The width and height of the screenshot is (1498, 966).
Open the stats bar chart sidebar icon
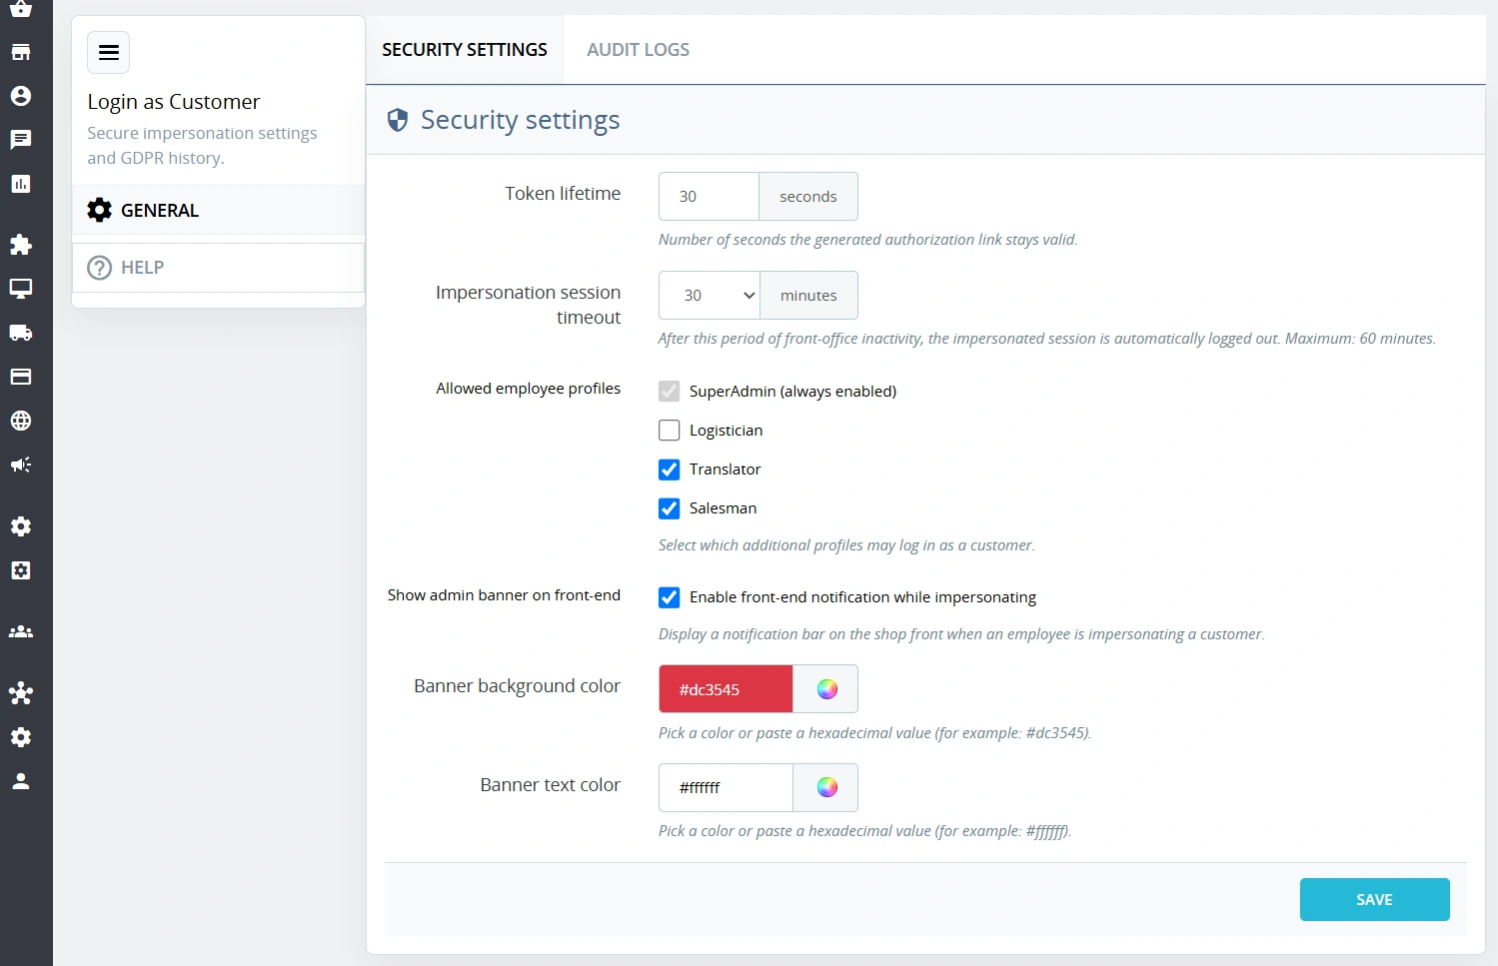21,184
